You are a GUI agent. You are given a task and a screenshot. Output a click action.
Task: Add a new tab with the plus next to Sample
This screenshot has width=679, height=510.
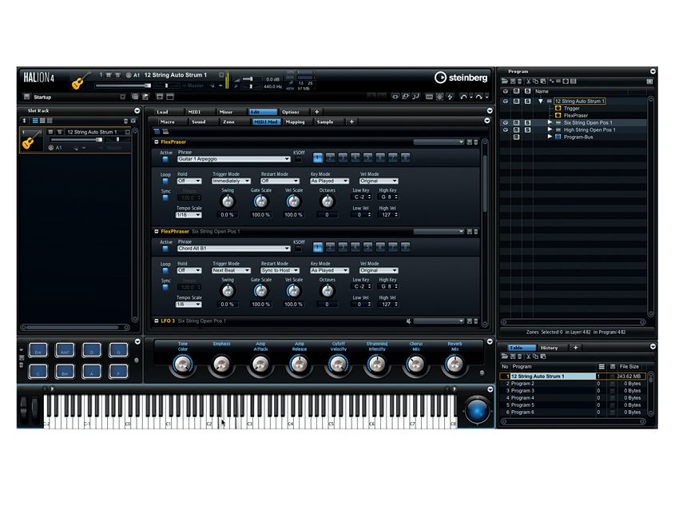click(351, 122)
